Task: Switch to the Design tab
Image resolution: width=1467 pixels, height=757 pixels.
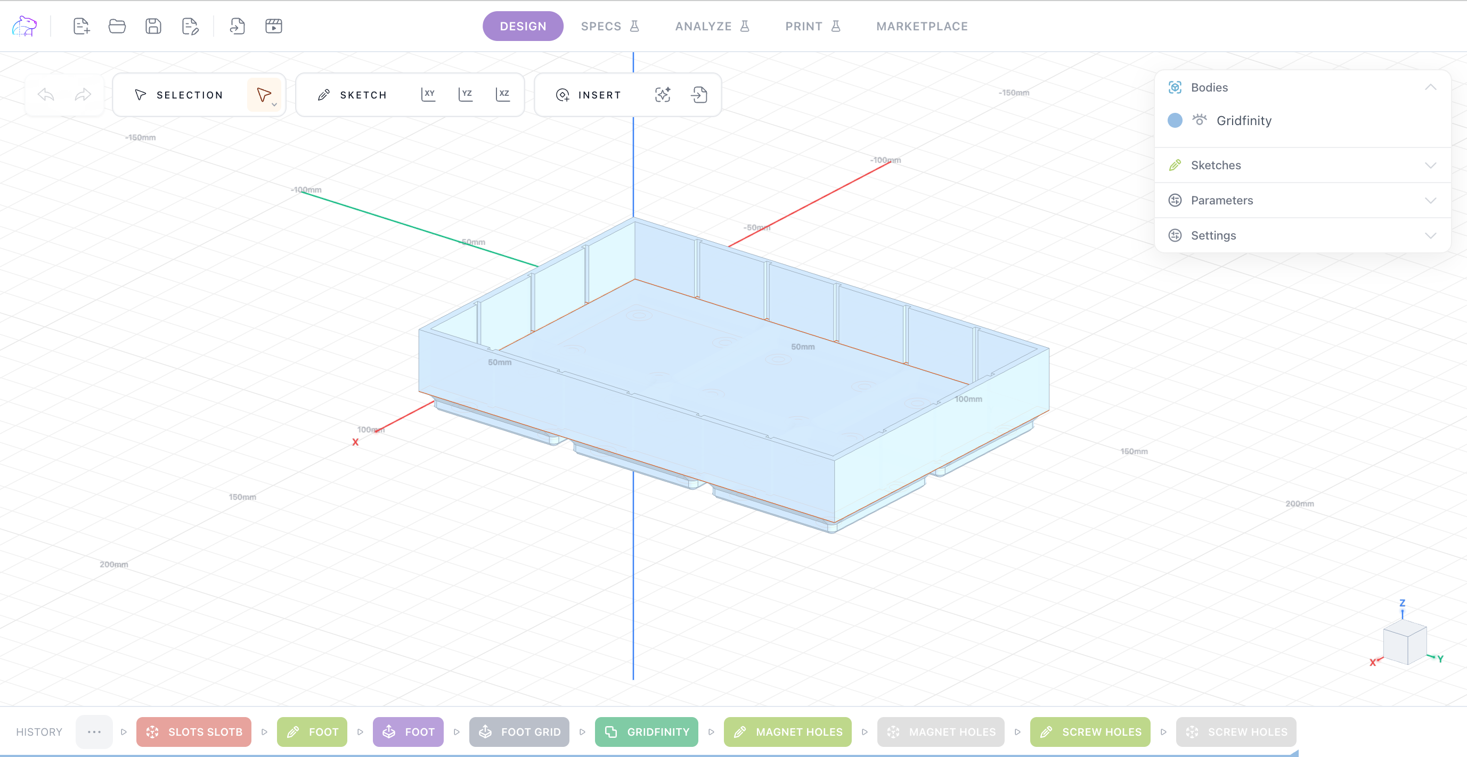Action: pyautogui.click(x=523, y=26)
